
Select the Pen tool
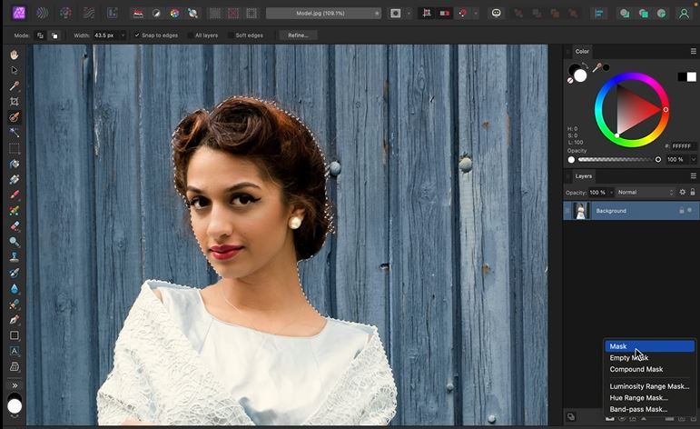tap(15, 320)
